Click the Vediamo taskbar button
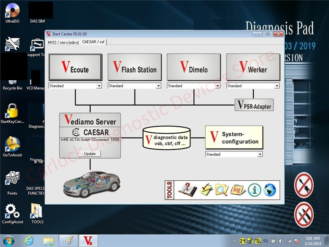 [x=88, y=241]
